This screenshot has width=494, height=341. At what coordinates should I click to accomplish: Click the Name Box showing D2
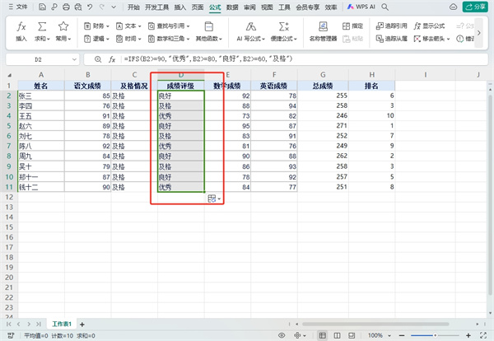point(39,59)
